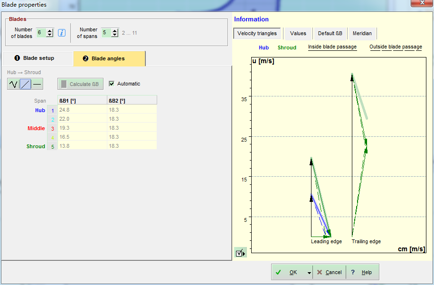Click Outside blade passage legend label

pyautogui.click(x=396, y=47)
